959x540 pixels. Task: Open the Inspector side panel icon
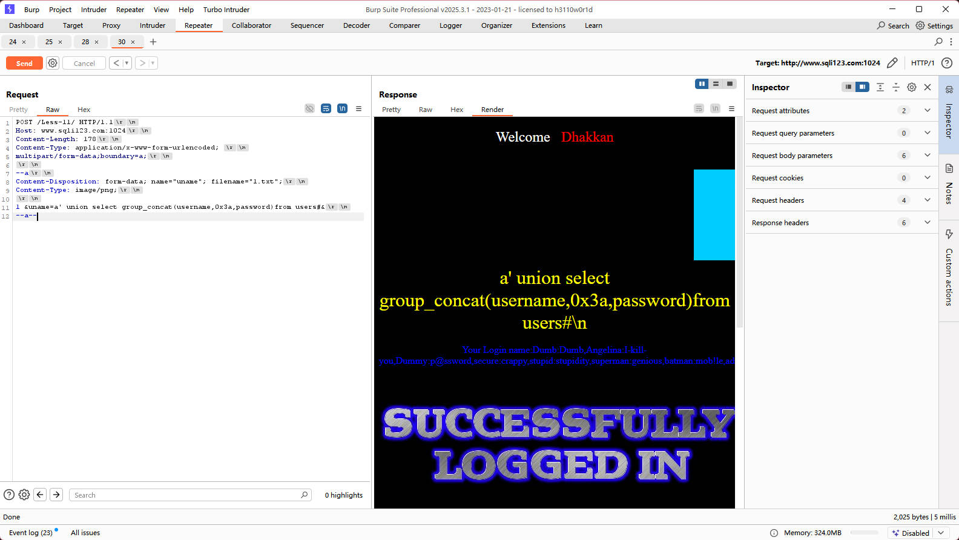[x=949, y=89]
